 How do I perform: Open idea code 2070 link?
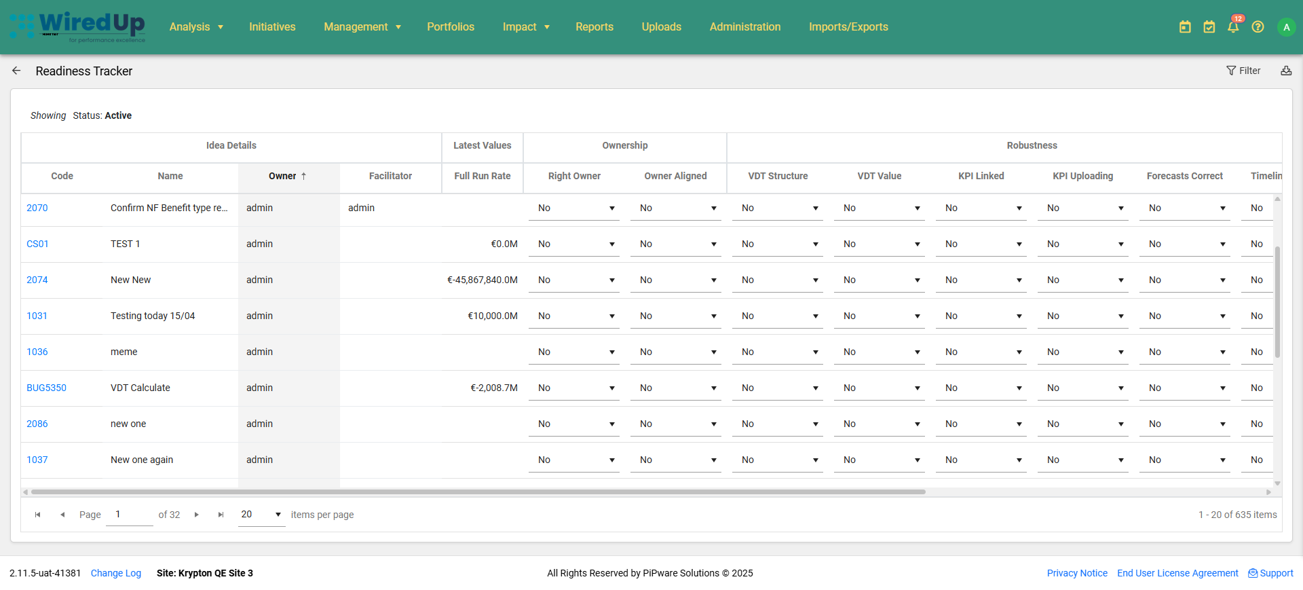tap(37, 208)
